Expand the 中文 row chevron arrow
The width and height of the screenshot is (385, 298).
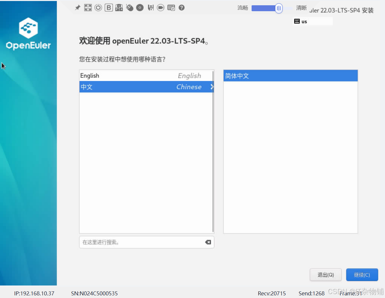(212, 87)
